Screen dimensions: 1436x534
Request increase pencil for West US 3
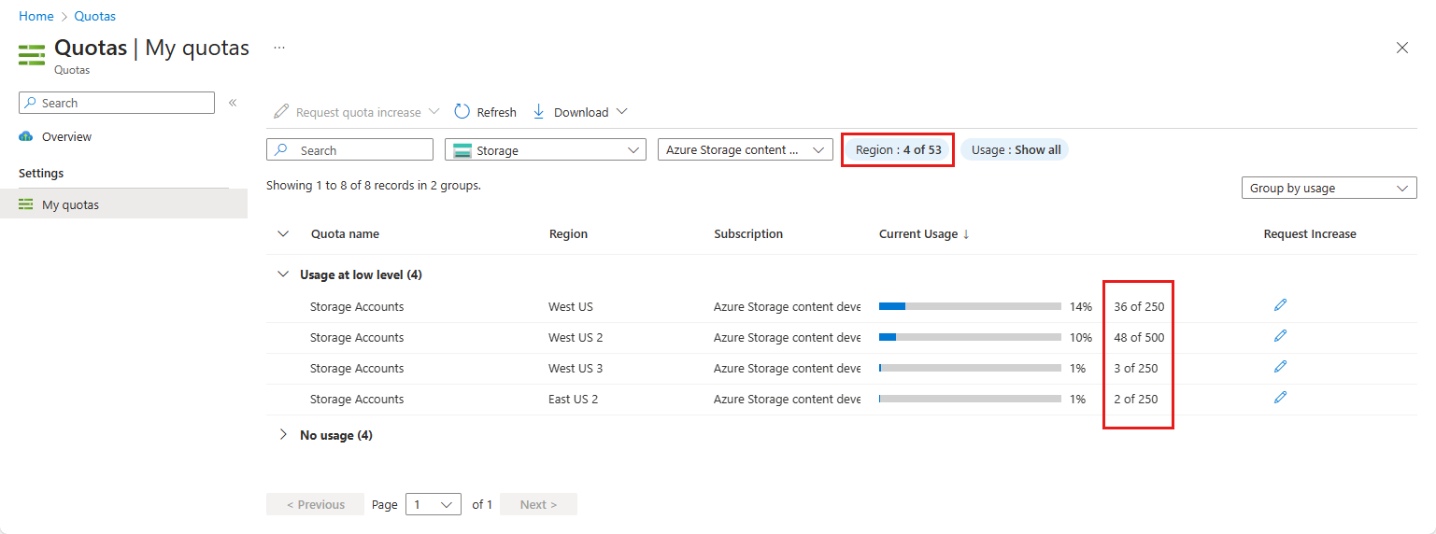(x=1280, y=367)
